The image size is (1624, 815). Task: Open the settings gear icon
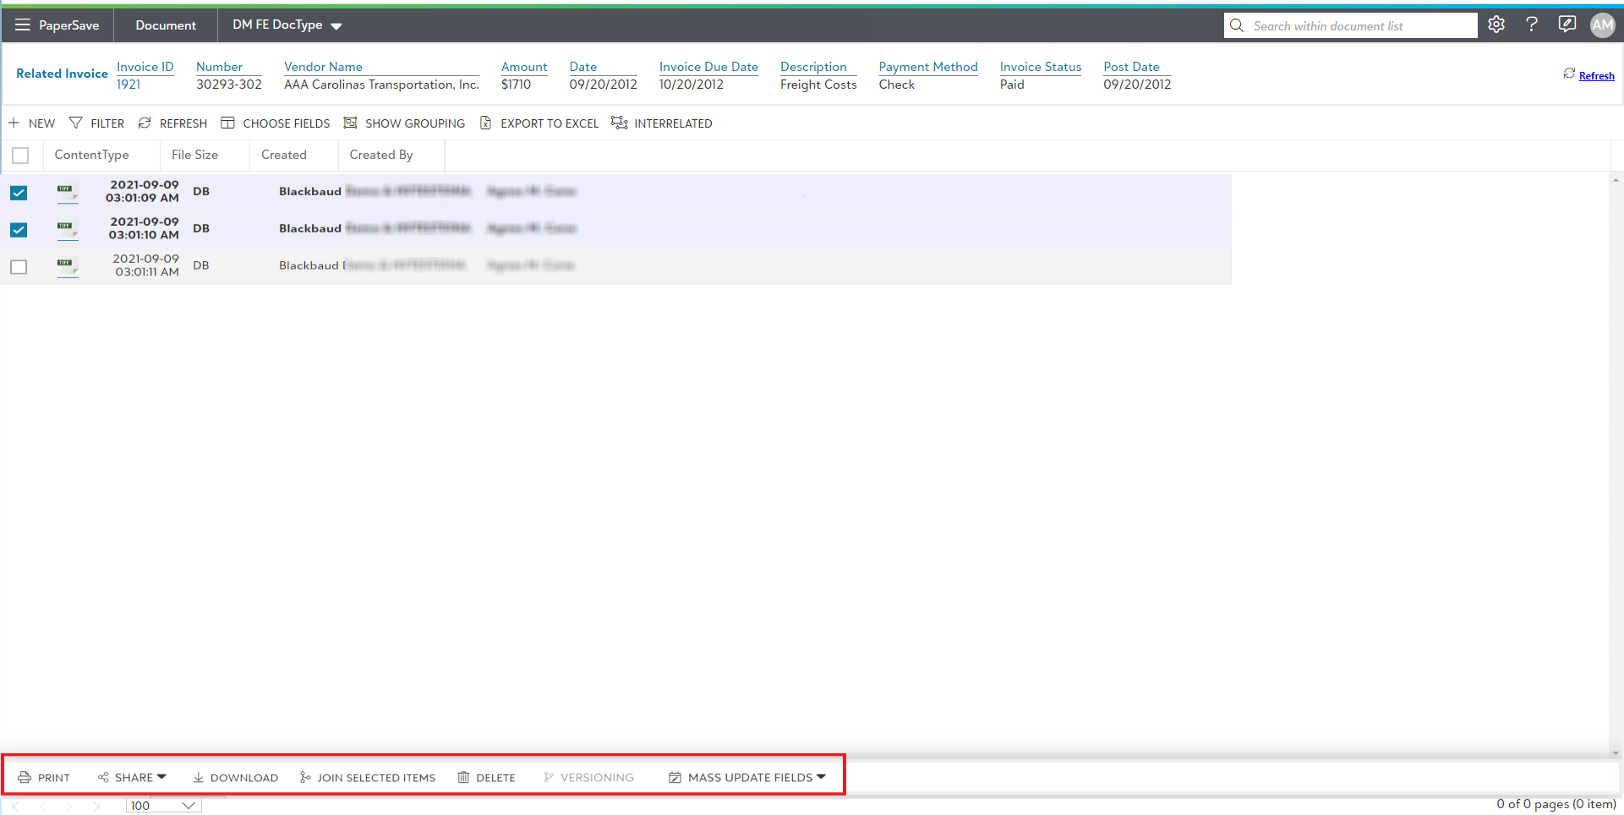(x=1496, y=25)
